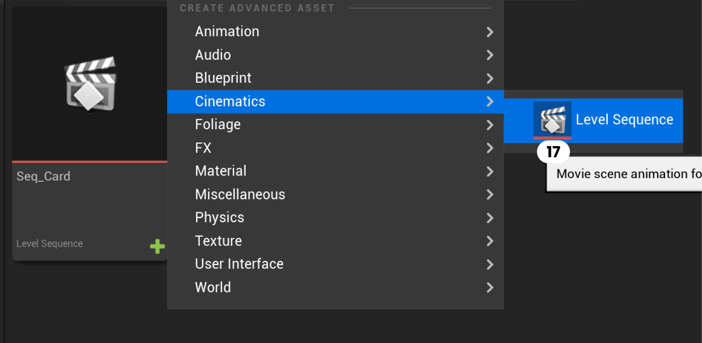This screenshot has width=702, height=343.
Task: Open the Animation asset category
Action: pyautogui.click(x=227, y=31)
